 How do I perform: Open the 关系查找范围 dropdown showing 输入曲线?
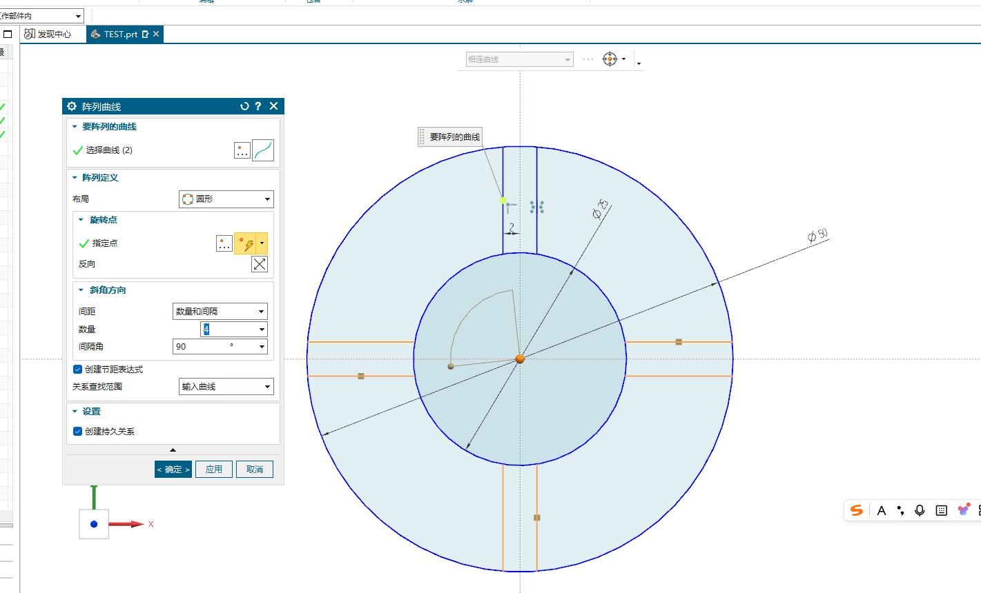click(226, 387)
